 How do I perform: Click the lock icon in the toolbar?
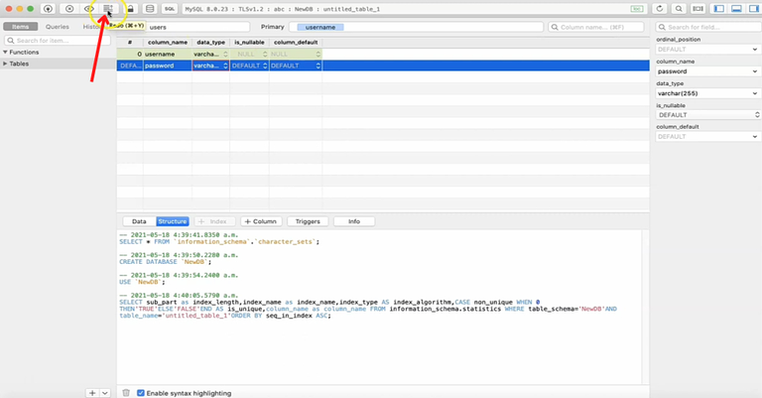[x=129, y=8]
